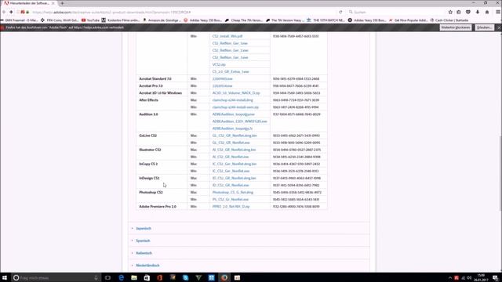Click the page vertical scrollbar thumb
Viewport: 502px width, 282px height.
pos(500,172)
